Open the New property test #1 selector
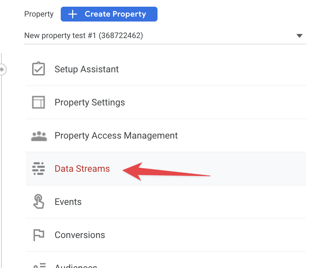 click(x=165, y=36)
